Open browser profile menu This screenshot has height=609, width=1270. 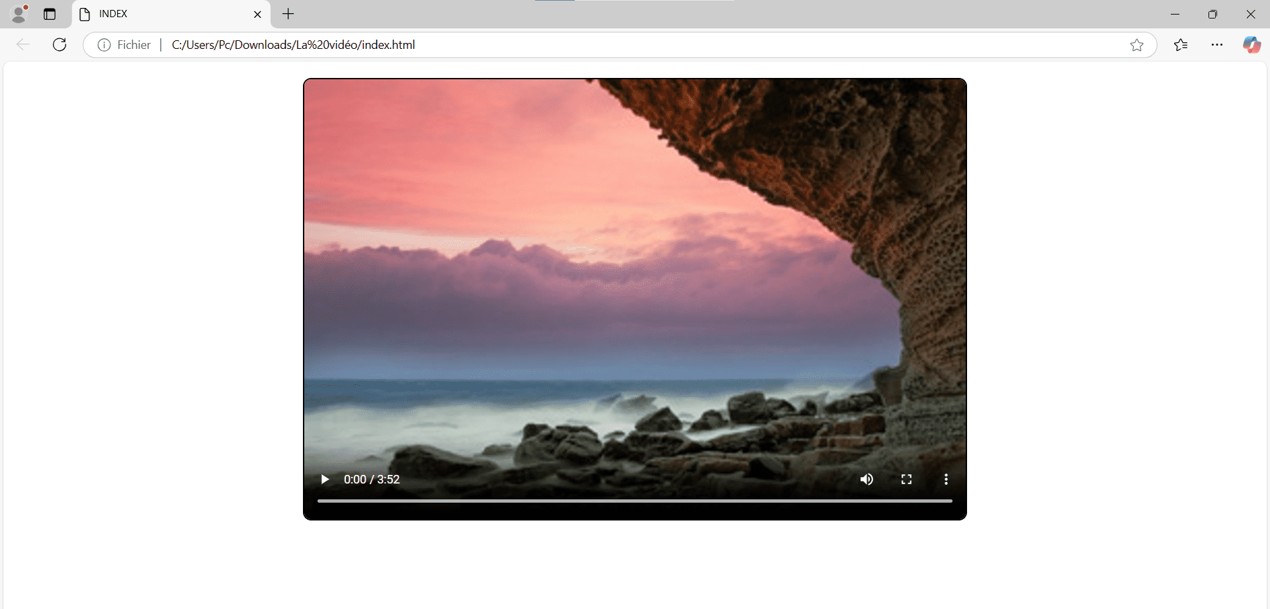coord(20,13)
